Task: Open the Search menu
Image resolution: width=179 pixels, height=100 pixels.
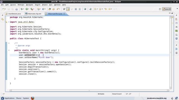Action: point(37,5)
